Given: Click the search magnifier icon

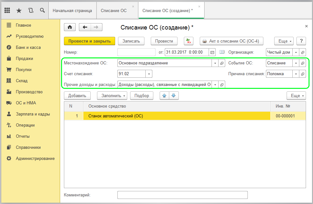Looking at the screenshot, I should (42, 10).
